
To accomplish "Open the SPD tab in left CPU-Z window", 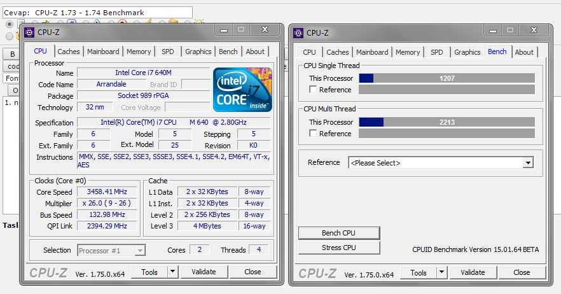I will point(167,52).
